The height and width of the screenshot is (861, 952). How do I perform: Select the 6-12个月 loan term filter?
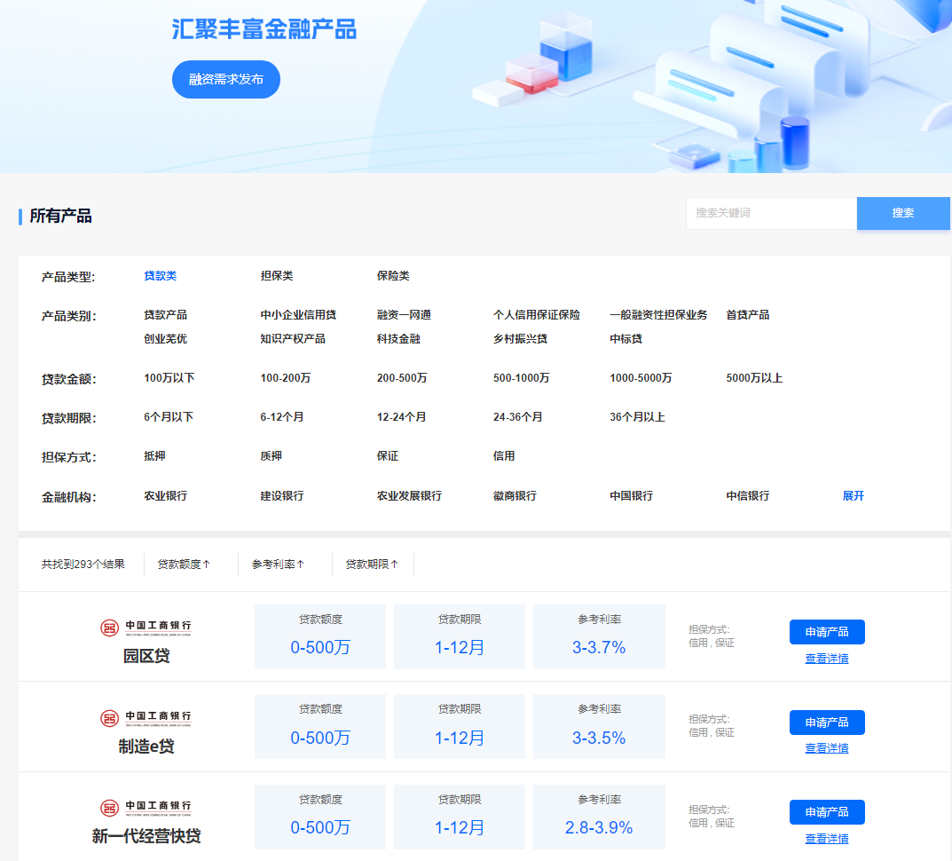[282, 416]
